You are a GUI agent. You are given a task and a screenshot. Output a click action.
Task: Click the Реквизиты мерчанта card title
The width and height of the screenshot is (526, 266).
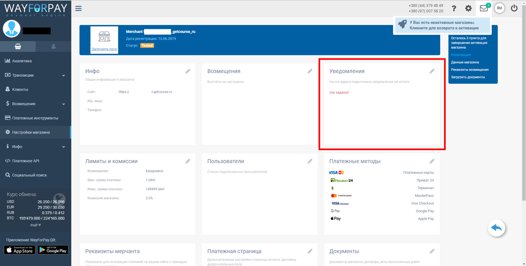113,251
